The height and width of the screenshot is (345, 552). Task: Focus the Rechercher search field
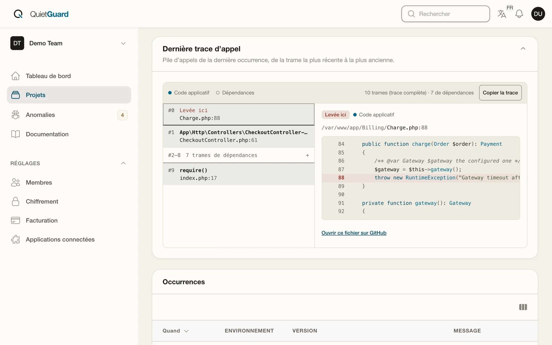tap(445, 14)
